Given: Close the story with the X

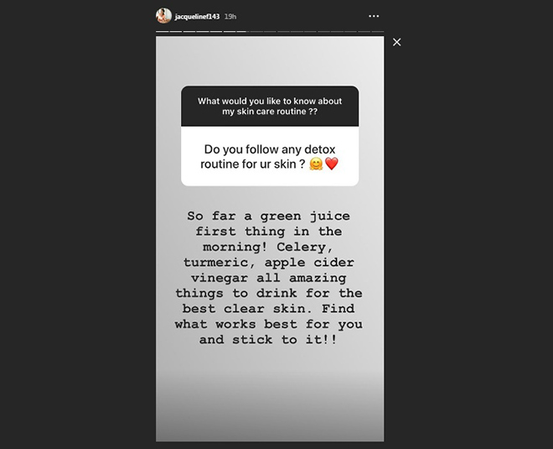Looking at the screenshot, I should 397,42.
